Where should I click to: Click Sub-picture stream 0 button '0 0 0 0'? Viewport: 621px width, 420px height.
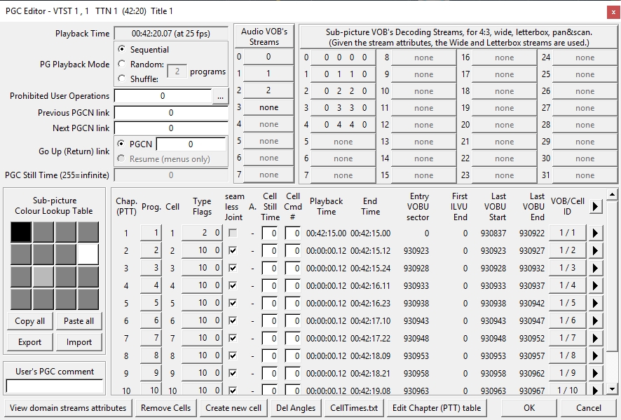(x=343, y=57)
